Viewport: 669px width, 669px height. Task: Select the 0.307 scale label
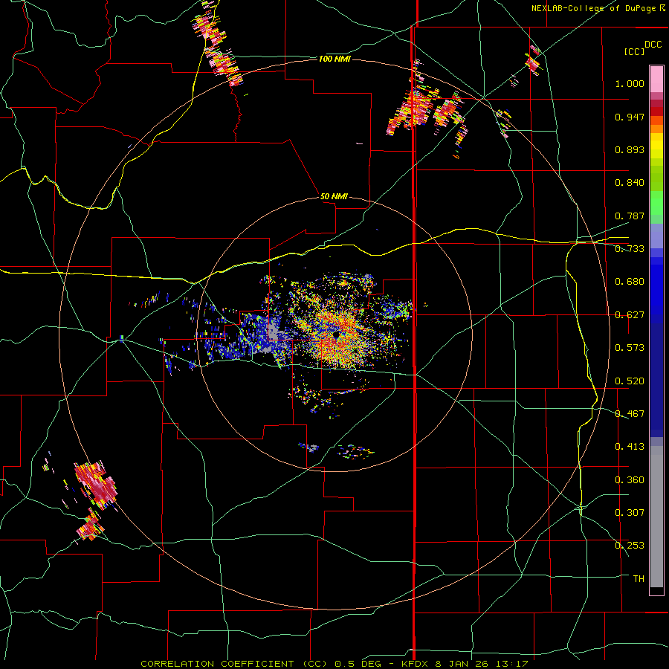[630, 512]
